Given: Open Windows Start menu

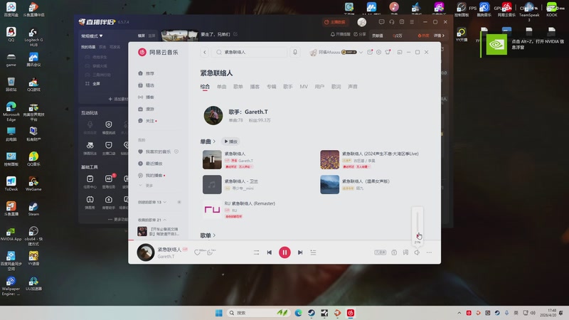Looking at the screenshot, I should (x=219, y=313).
